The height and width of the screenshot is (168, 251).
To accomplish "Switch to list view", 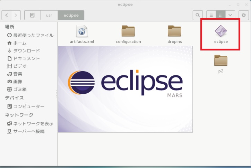I will point(211,15).
